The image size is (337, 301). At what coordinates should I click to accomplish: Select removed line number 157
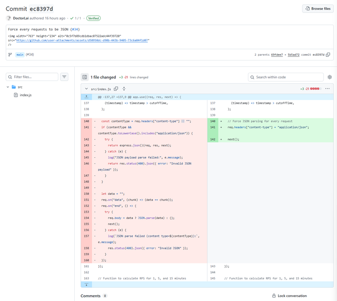coord(86,236)
